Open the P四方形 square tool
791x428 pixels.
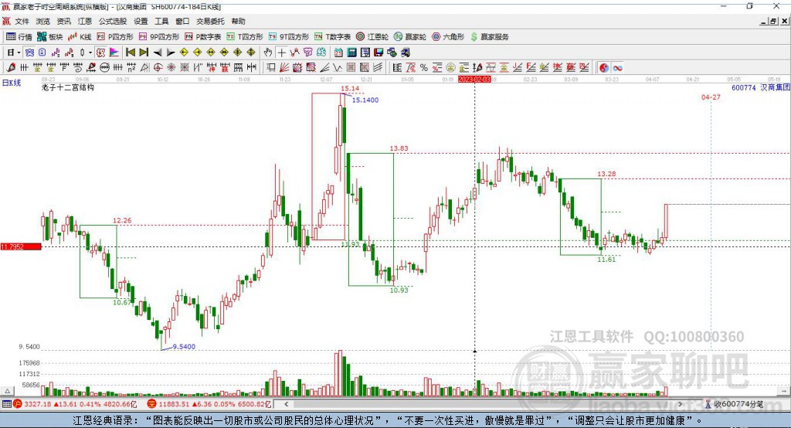[115, 37]
